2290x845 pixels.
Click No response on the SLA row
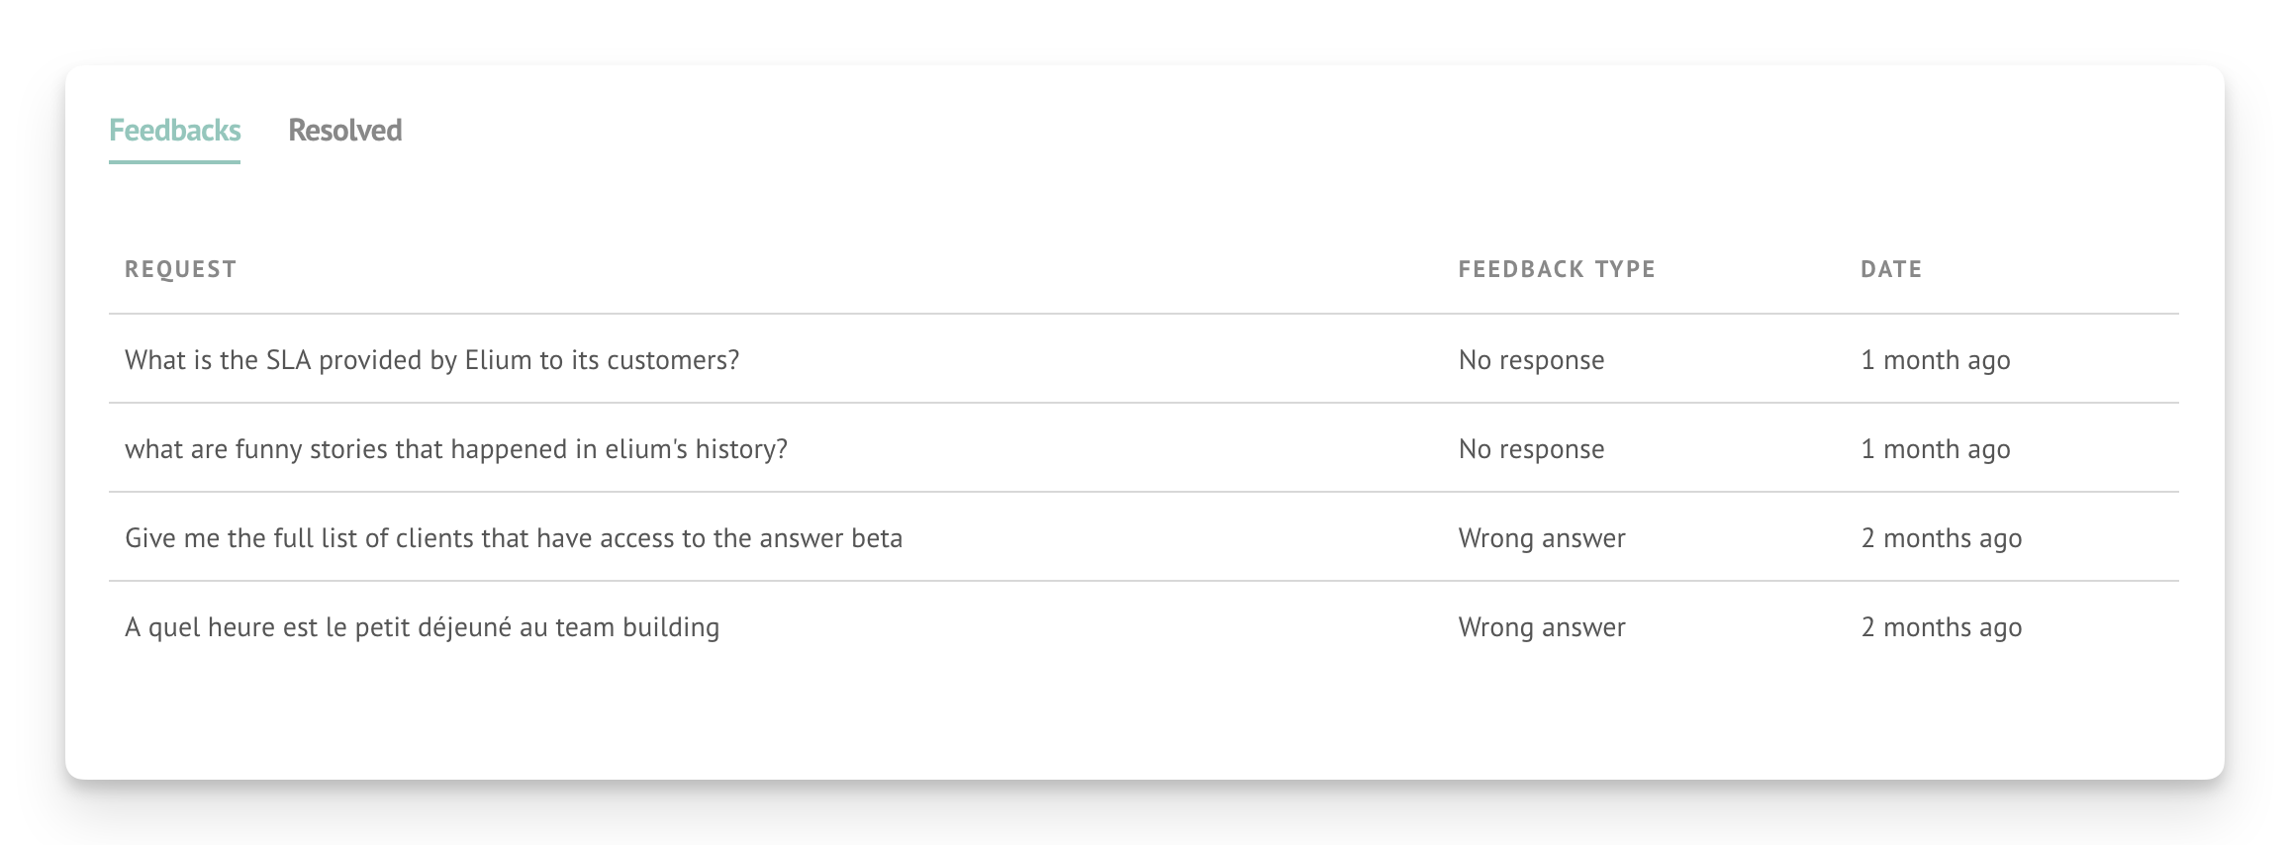[1531, 360]
